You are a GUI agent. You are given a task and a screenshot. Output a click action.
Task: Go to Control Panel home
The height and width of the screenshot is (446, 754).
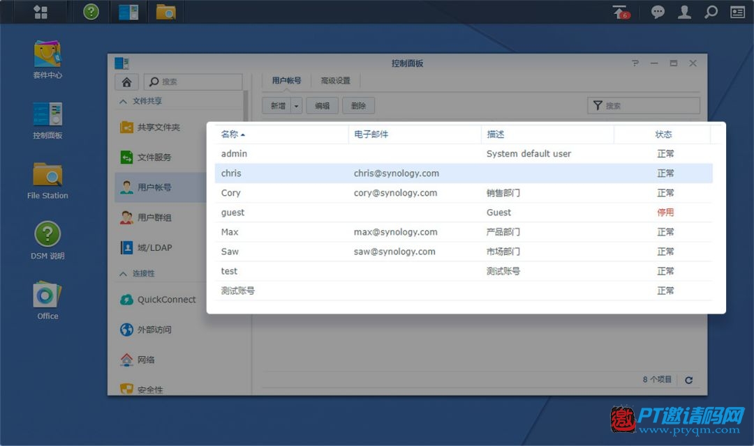(126, 82)
